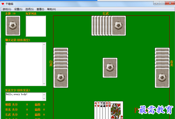Screen dimensions: 175x119
Task: Click 白虎's front face-down card on left
Action: pos(61,78)
